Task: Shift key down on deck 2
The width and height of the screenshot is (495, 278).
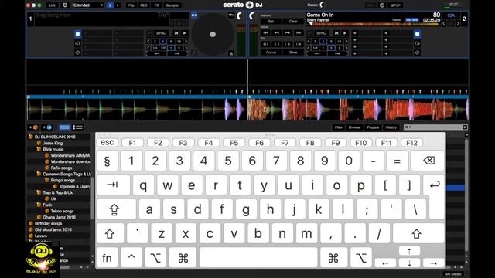Action: pyautogui.click(x=444, y=23)
